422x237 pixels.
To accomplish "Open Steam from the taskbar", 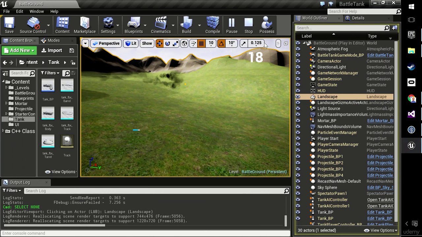I will [411, 67].
